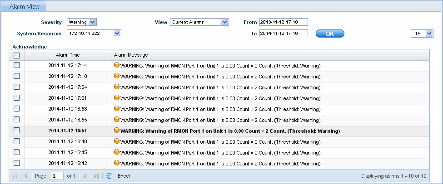Sort by Alarm Time column header

point(68,55)
